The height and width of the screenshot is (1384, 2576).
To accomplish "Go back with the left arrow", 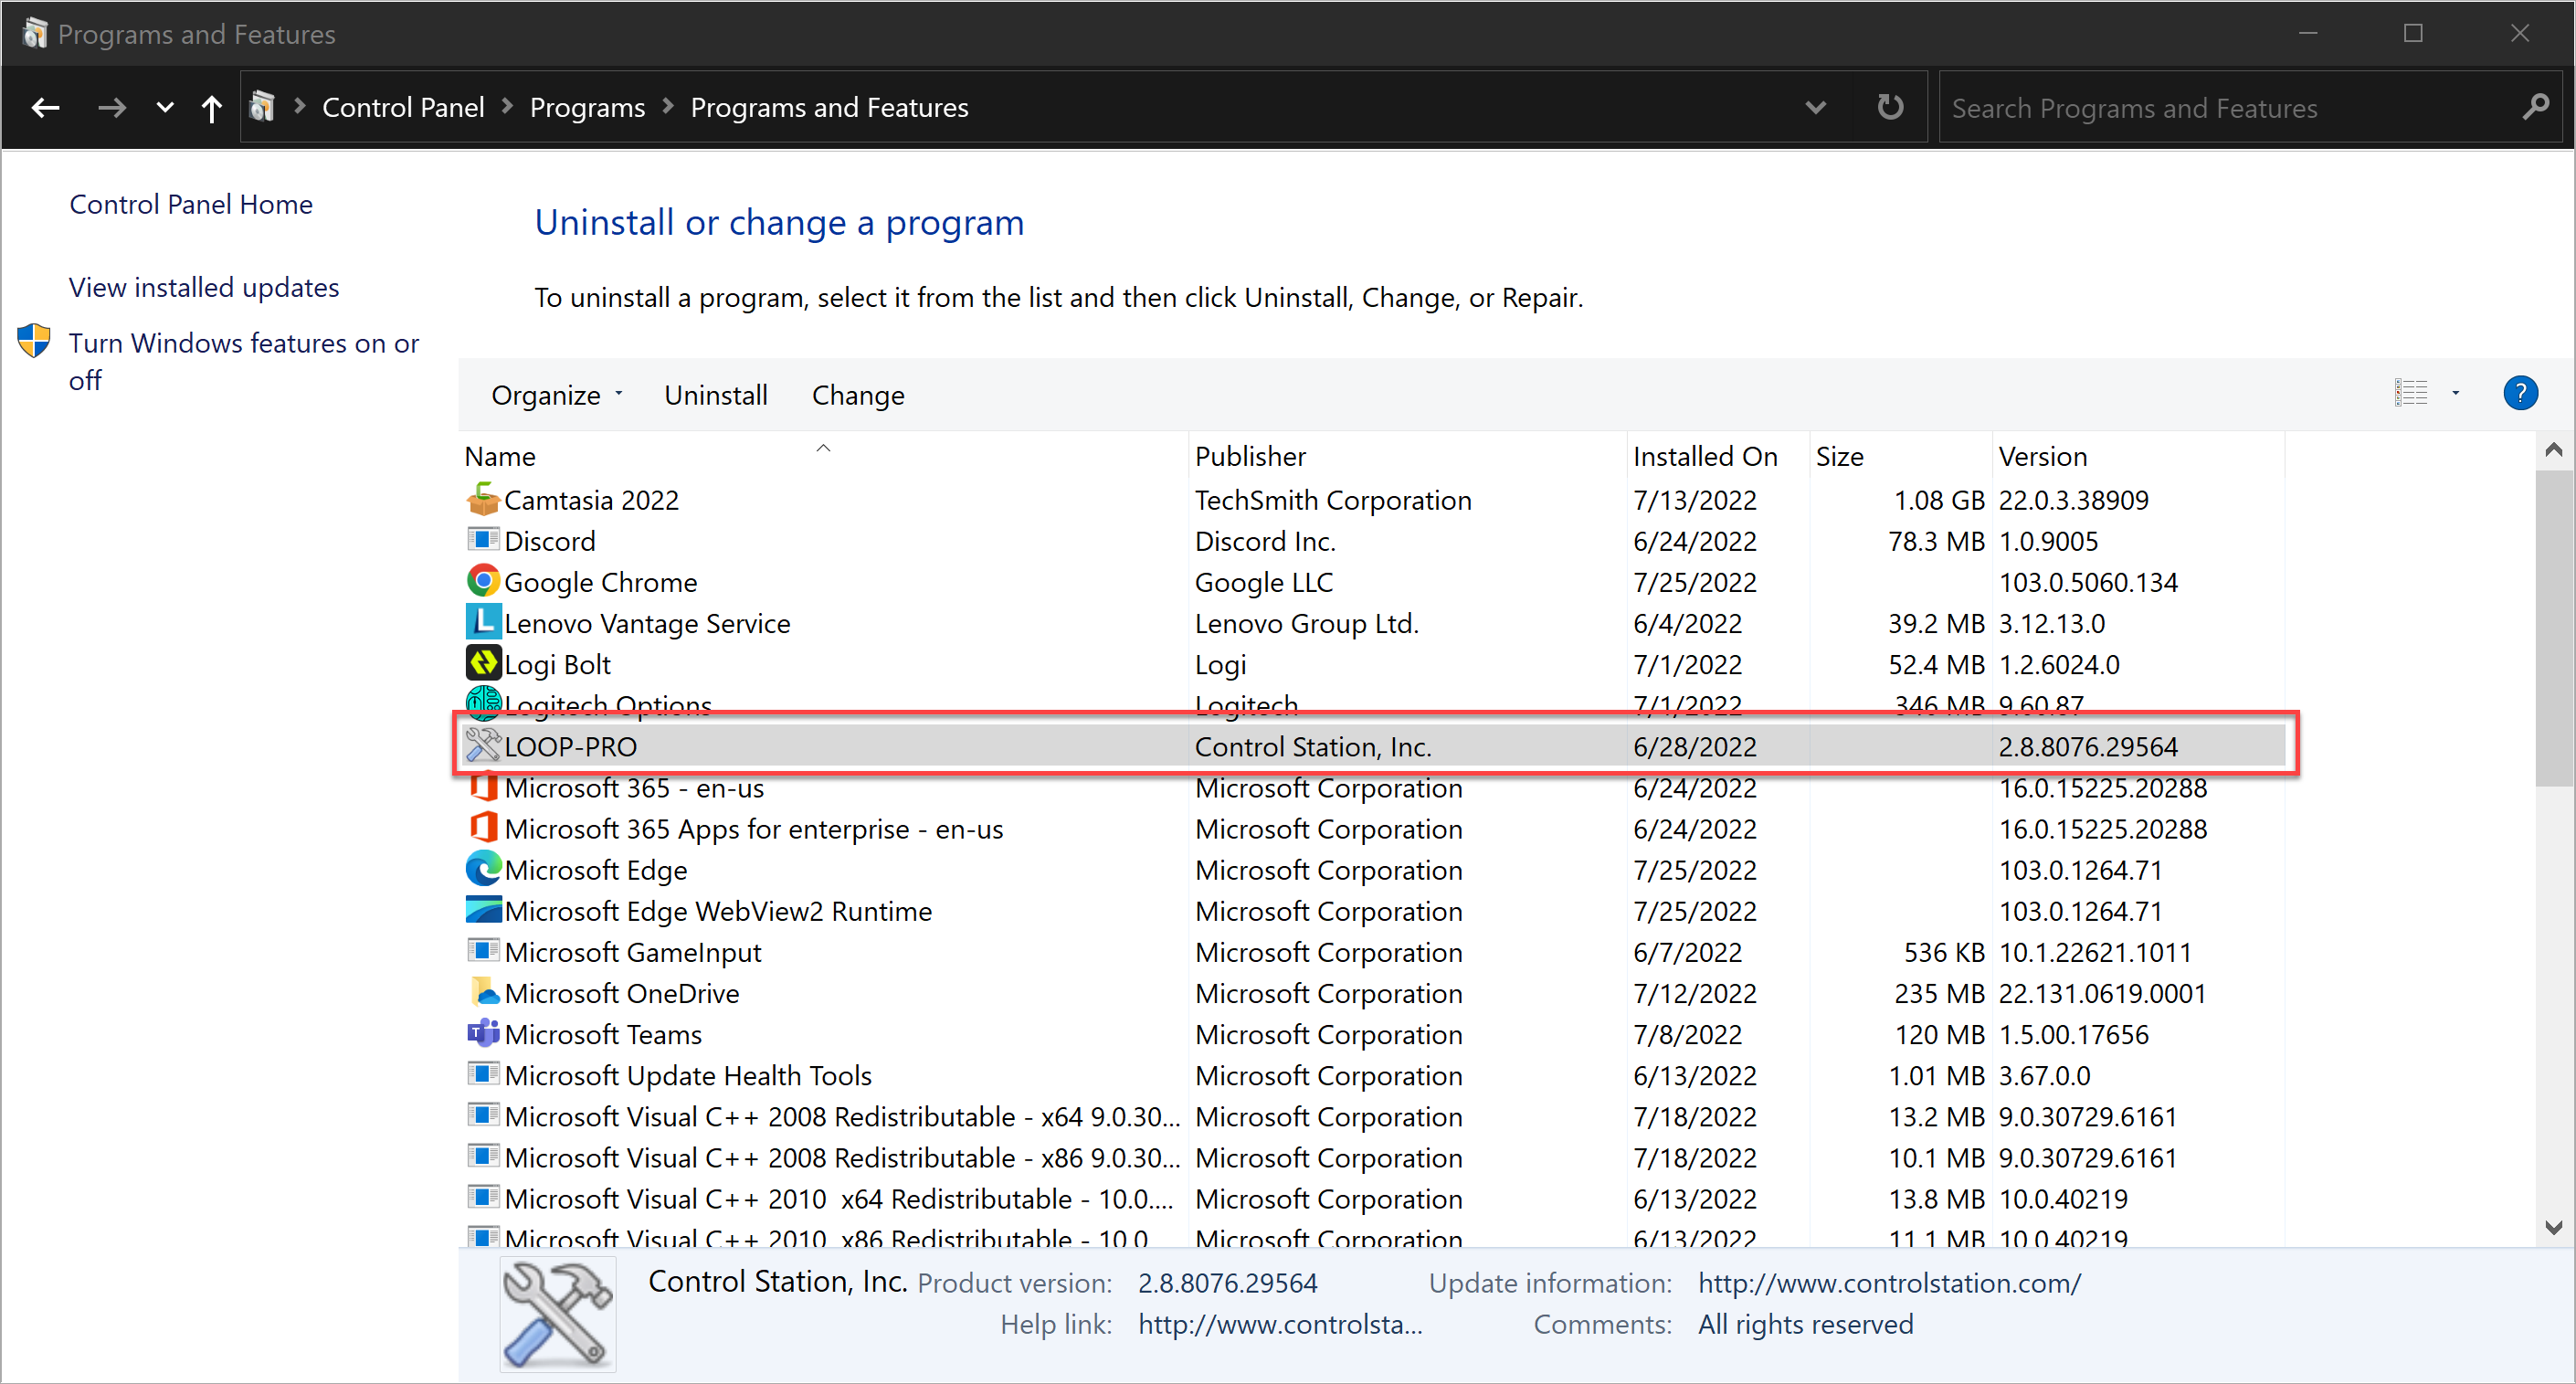I will click(46, 107).
